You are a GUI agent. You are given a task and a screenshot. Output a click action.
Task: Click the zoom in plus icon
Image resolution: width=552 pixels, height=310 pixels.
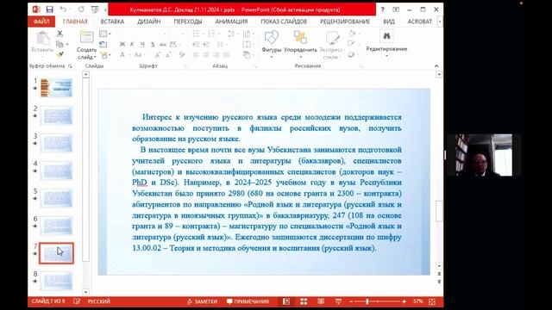pos(404,301)
